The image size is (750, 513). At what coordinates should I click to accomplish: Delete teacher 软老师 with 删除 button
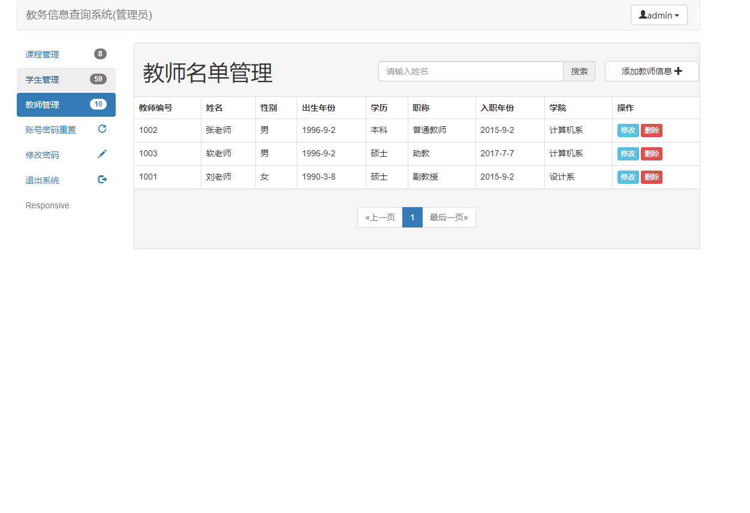click(652, 153)
